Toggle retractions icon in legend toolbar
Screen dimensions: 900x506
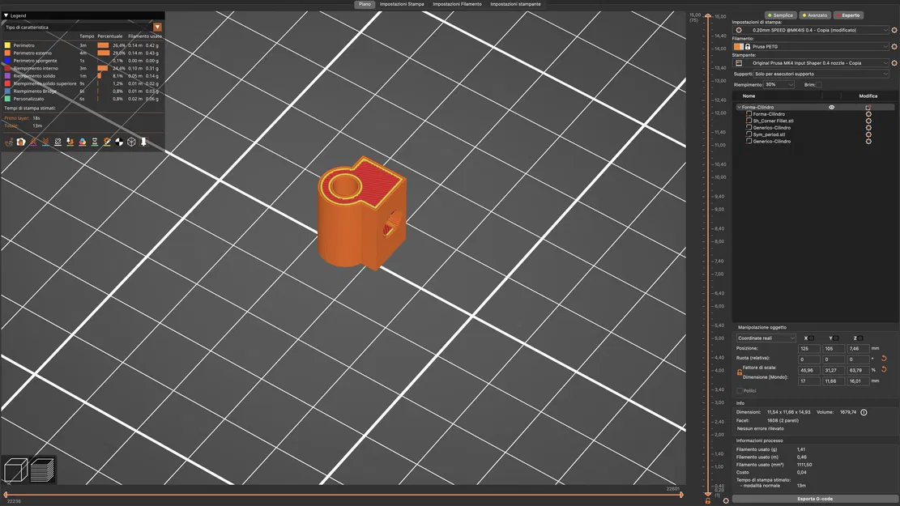pos(33,142)
